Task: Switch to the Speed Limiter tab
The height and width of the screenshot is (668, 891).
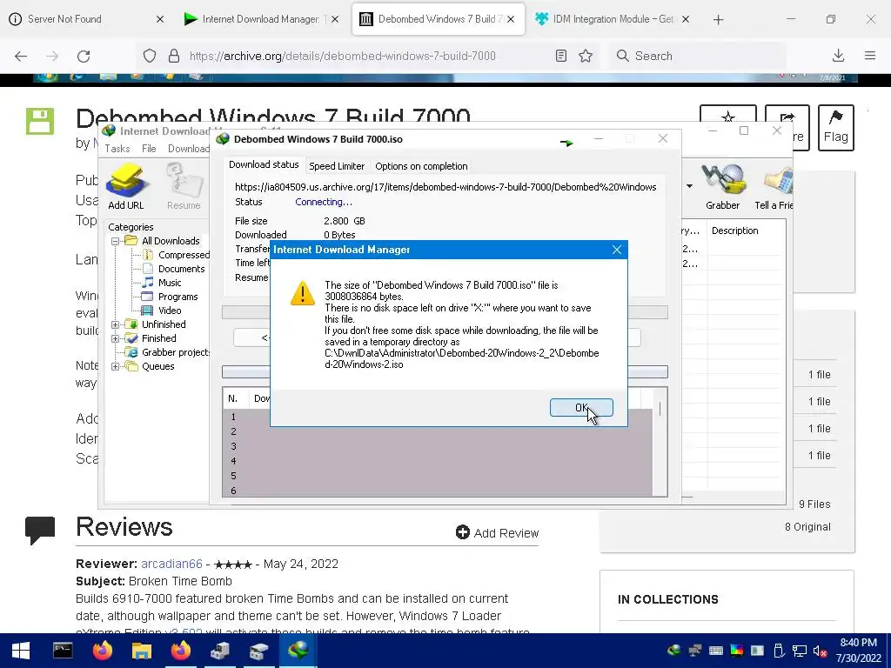Action: point(337,166)
